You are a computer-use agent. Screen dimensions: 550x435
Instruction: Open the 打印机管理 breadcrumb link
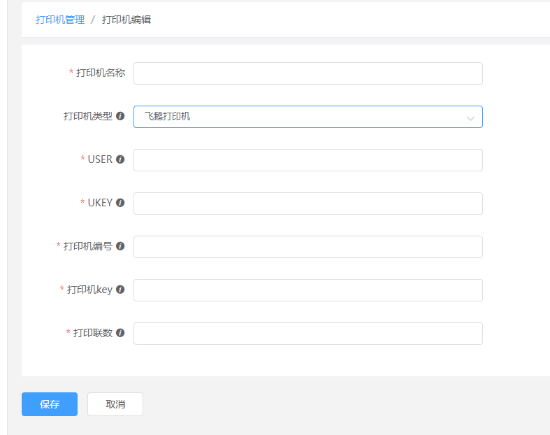60,20
